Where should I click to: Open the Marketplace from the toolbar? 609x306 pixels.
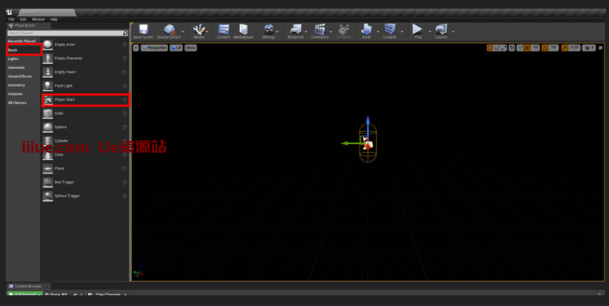pyautogui.click(x=243, y=30)
